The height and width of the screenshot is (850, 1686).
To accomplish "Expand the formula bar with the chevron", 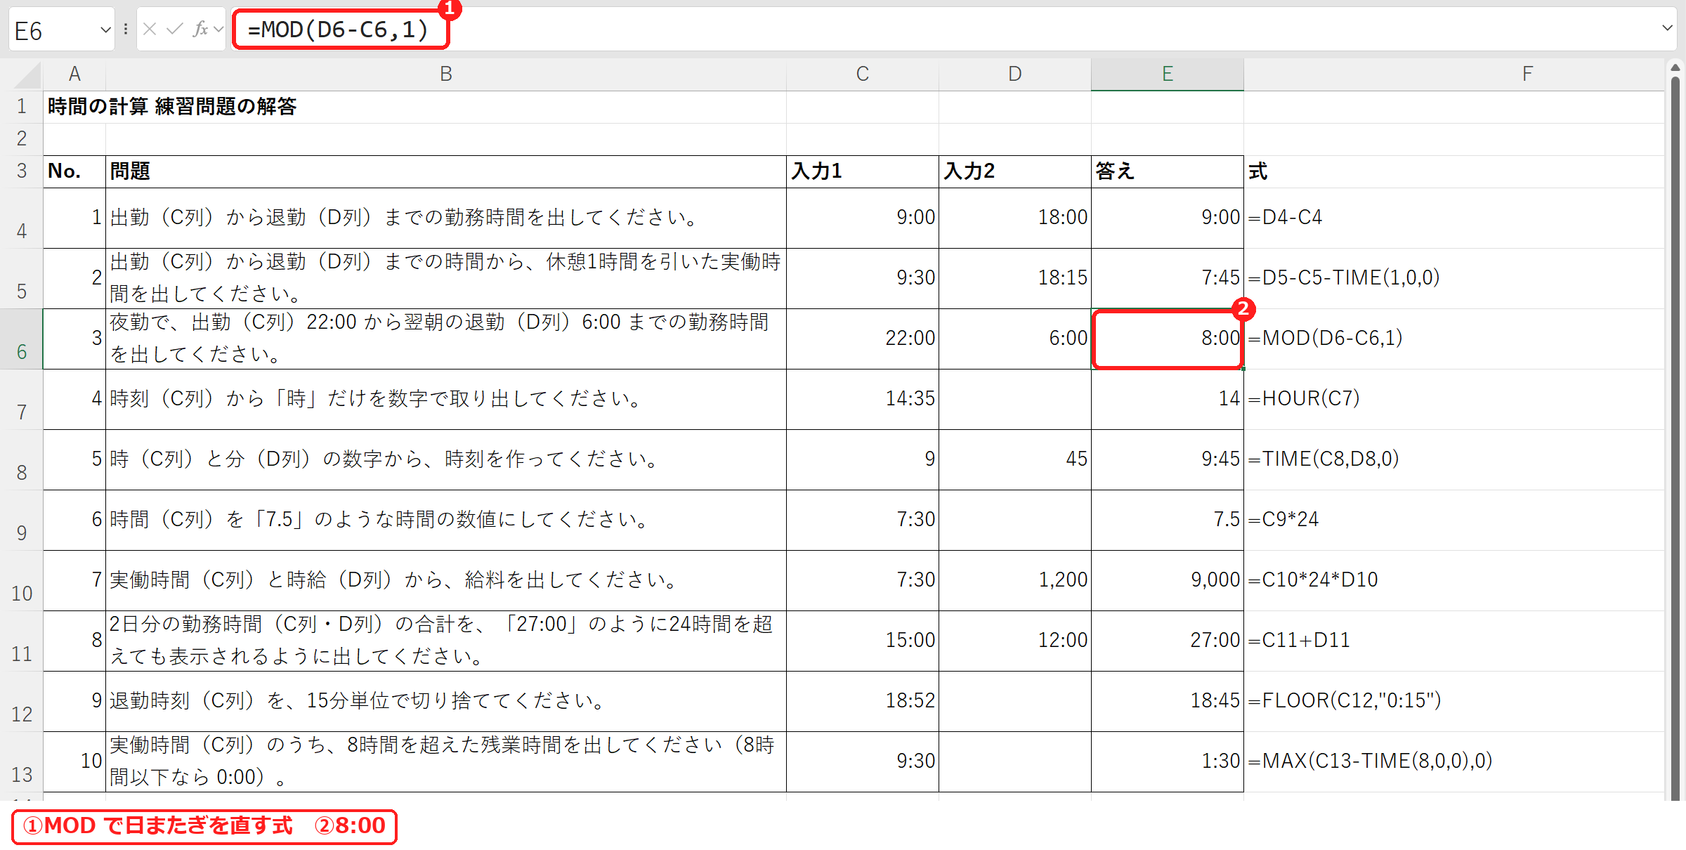I will (x=1667, y=29).
